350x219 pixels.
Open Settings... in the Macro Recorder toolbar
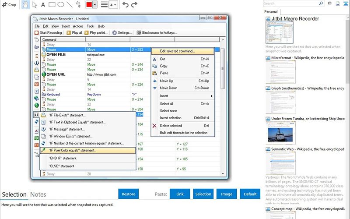point(122,32)
